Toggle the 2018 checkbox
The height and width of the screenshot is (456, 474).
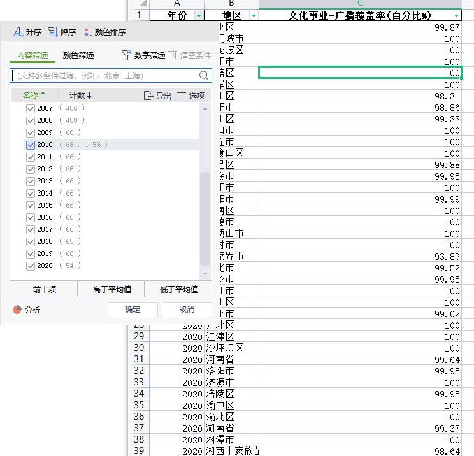pos(30,241)
